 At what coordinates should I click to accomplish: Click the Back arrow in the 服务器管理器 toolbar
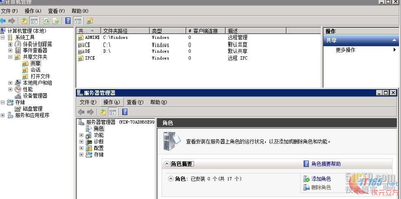click(x=81, y=112)
